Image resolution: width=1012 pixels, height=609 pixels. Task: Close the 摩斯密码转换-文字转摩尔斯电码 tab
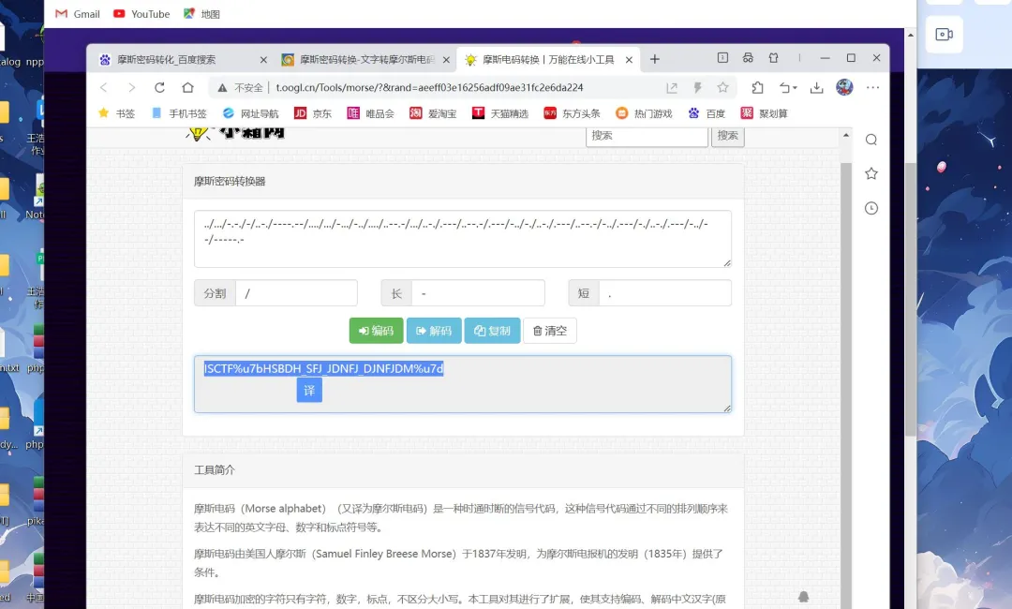tap(446, 59)
